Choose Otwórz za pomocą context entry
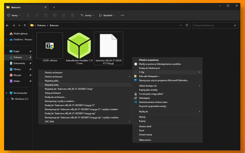 click(167, 60)
